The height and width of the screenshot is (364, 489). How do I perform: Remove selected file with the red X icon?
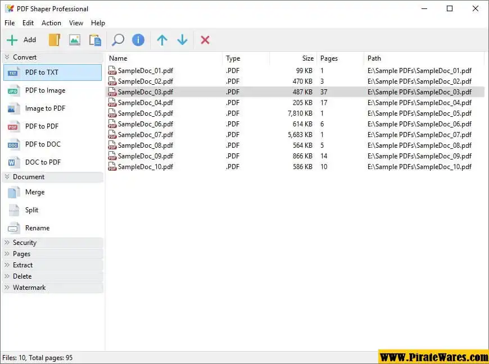tap(205, 40)
